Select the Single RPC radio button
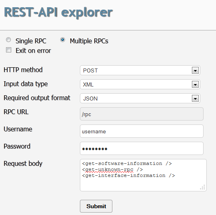 point(8,40)
